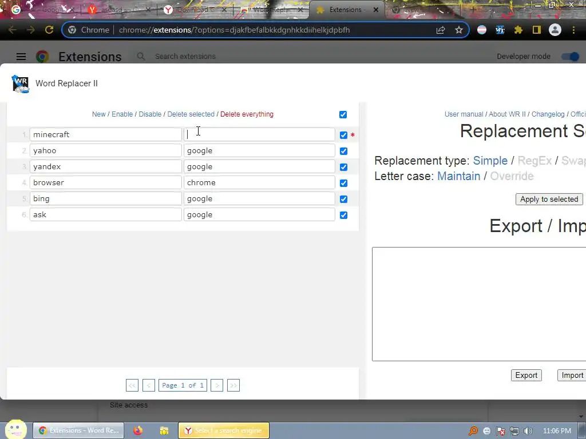Viewport: 586px width, 439px height.
Task: Click the Search extensions field
Action: click(185, 57)
